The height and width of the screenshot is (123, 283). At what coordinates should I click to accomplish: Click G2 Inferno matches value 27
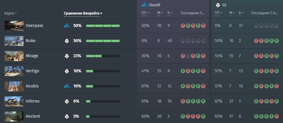(x=231, y=101)
